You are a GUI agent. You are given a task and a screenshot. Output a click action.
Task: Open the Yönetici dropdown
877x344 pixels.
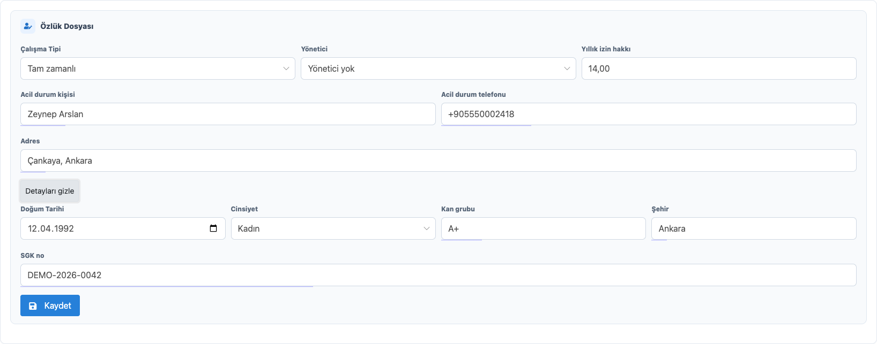439,68
